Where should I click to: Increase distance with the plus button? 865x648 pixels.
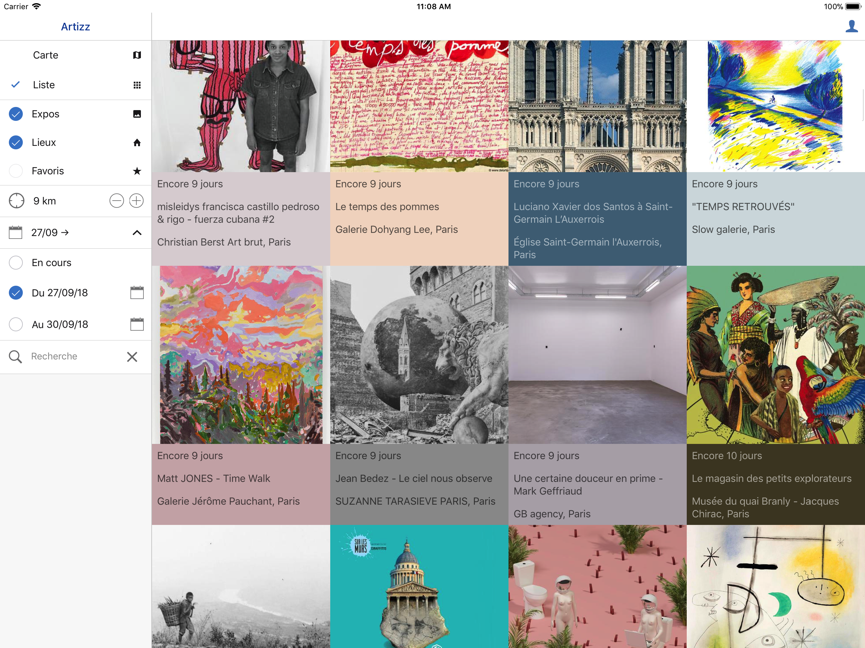136,201
